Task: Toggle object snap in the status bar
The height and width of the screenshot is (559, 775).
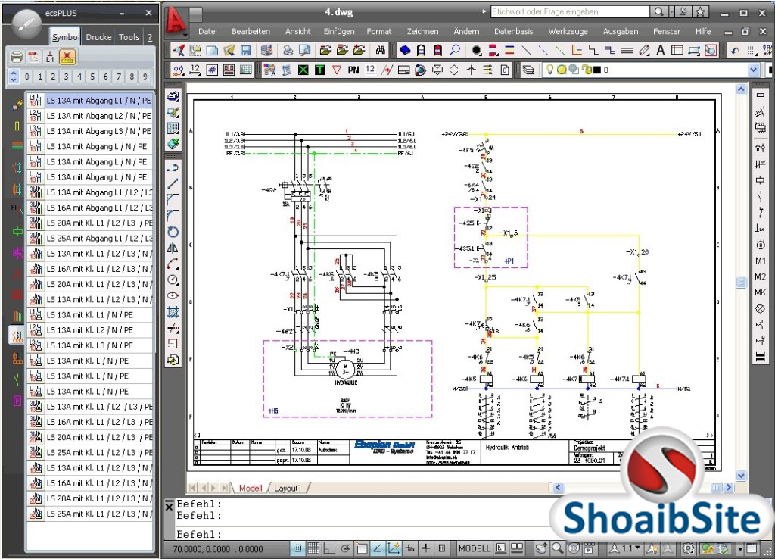Action: (x=362, y=548)
